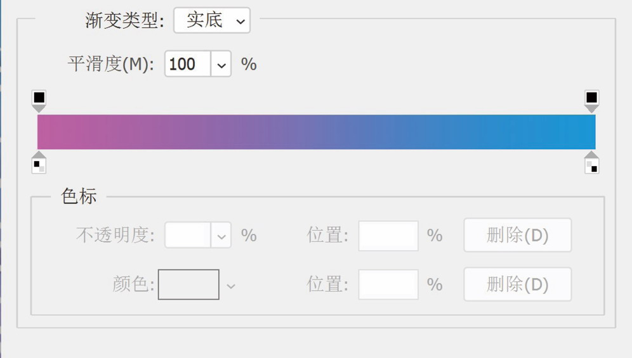Click the middle of the gradient bar
The image size is (632, 358).
coord(317,132)
